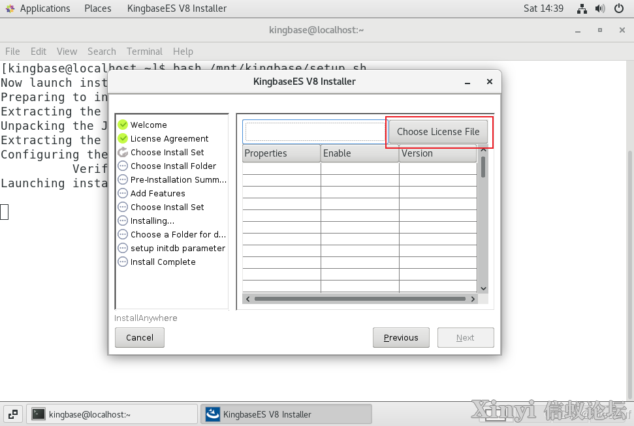
Task: Click the volume speaker icon
Action: [600, 8]
